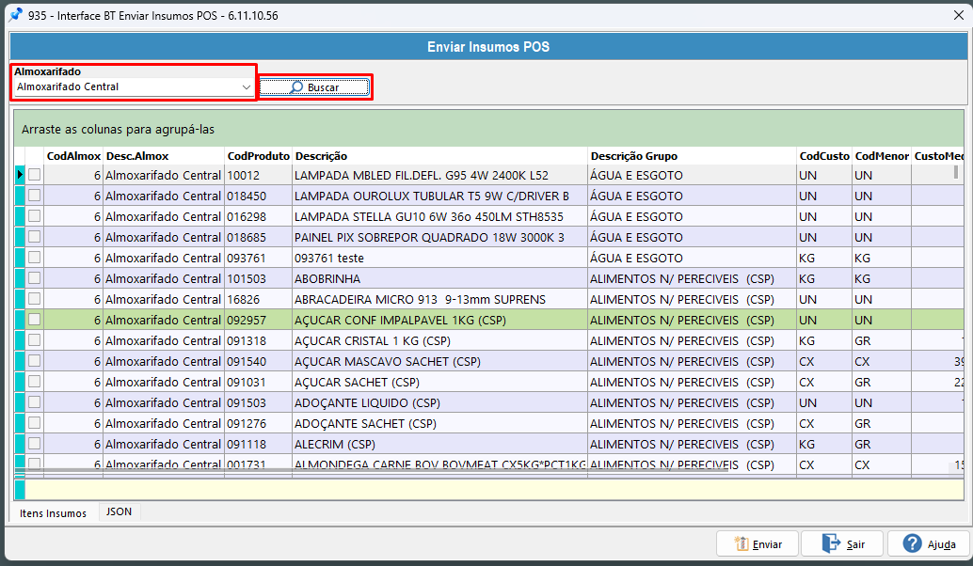Screen dimensions: 973x566
Task: Check the box for product 018450
Action: [x=34, y=196]
